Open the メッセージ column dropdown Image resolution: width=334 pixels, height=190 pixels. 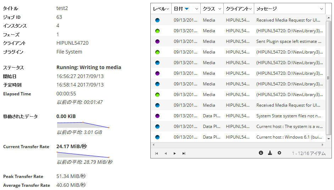[322, 9]
